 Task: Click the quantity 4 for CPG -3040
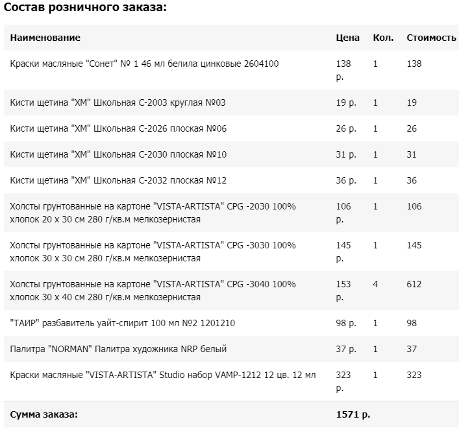(375, 284)
